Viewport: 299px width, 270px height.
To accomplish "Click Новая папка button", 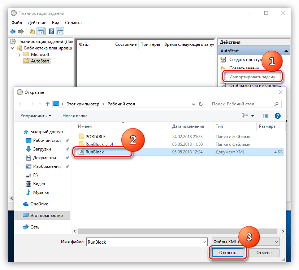I will 75,116.
